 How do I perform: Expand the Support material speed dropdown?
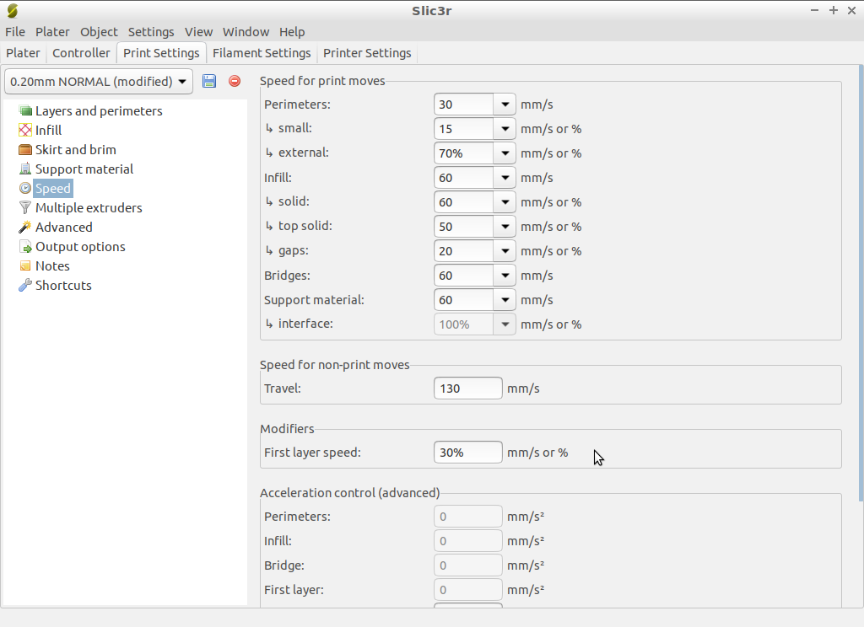505,300
